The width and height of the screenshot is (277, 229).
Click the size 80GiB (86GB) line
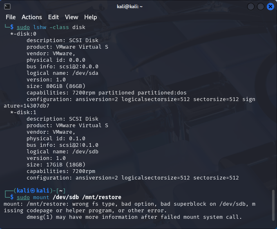tap(56, 86)
